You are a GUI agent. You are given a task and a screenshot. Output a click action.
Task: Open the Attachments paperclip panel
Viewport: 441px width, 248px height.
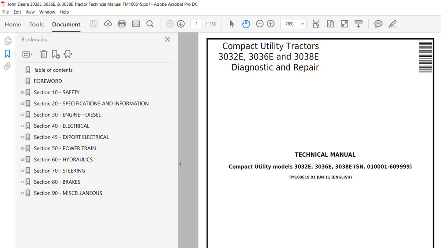click(x=7, y=66)
